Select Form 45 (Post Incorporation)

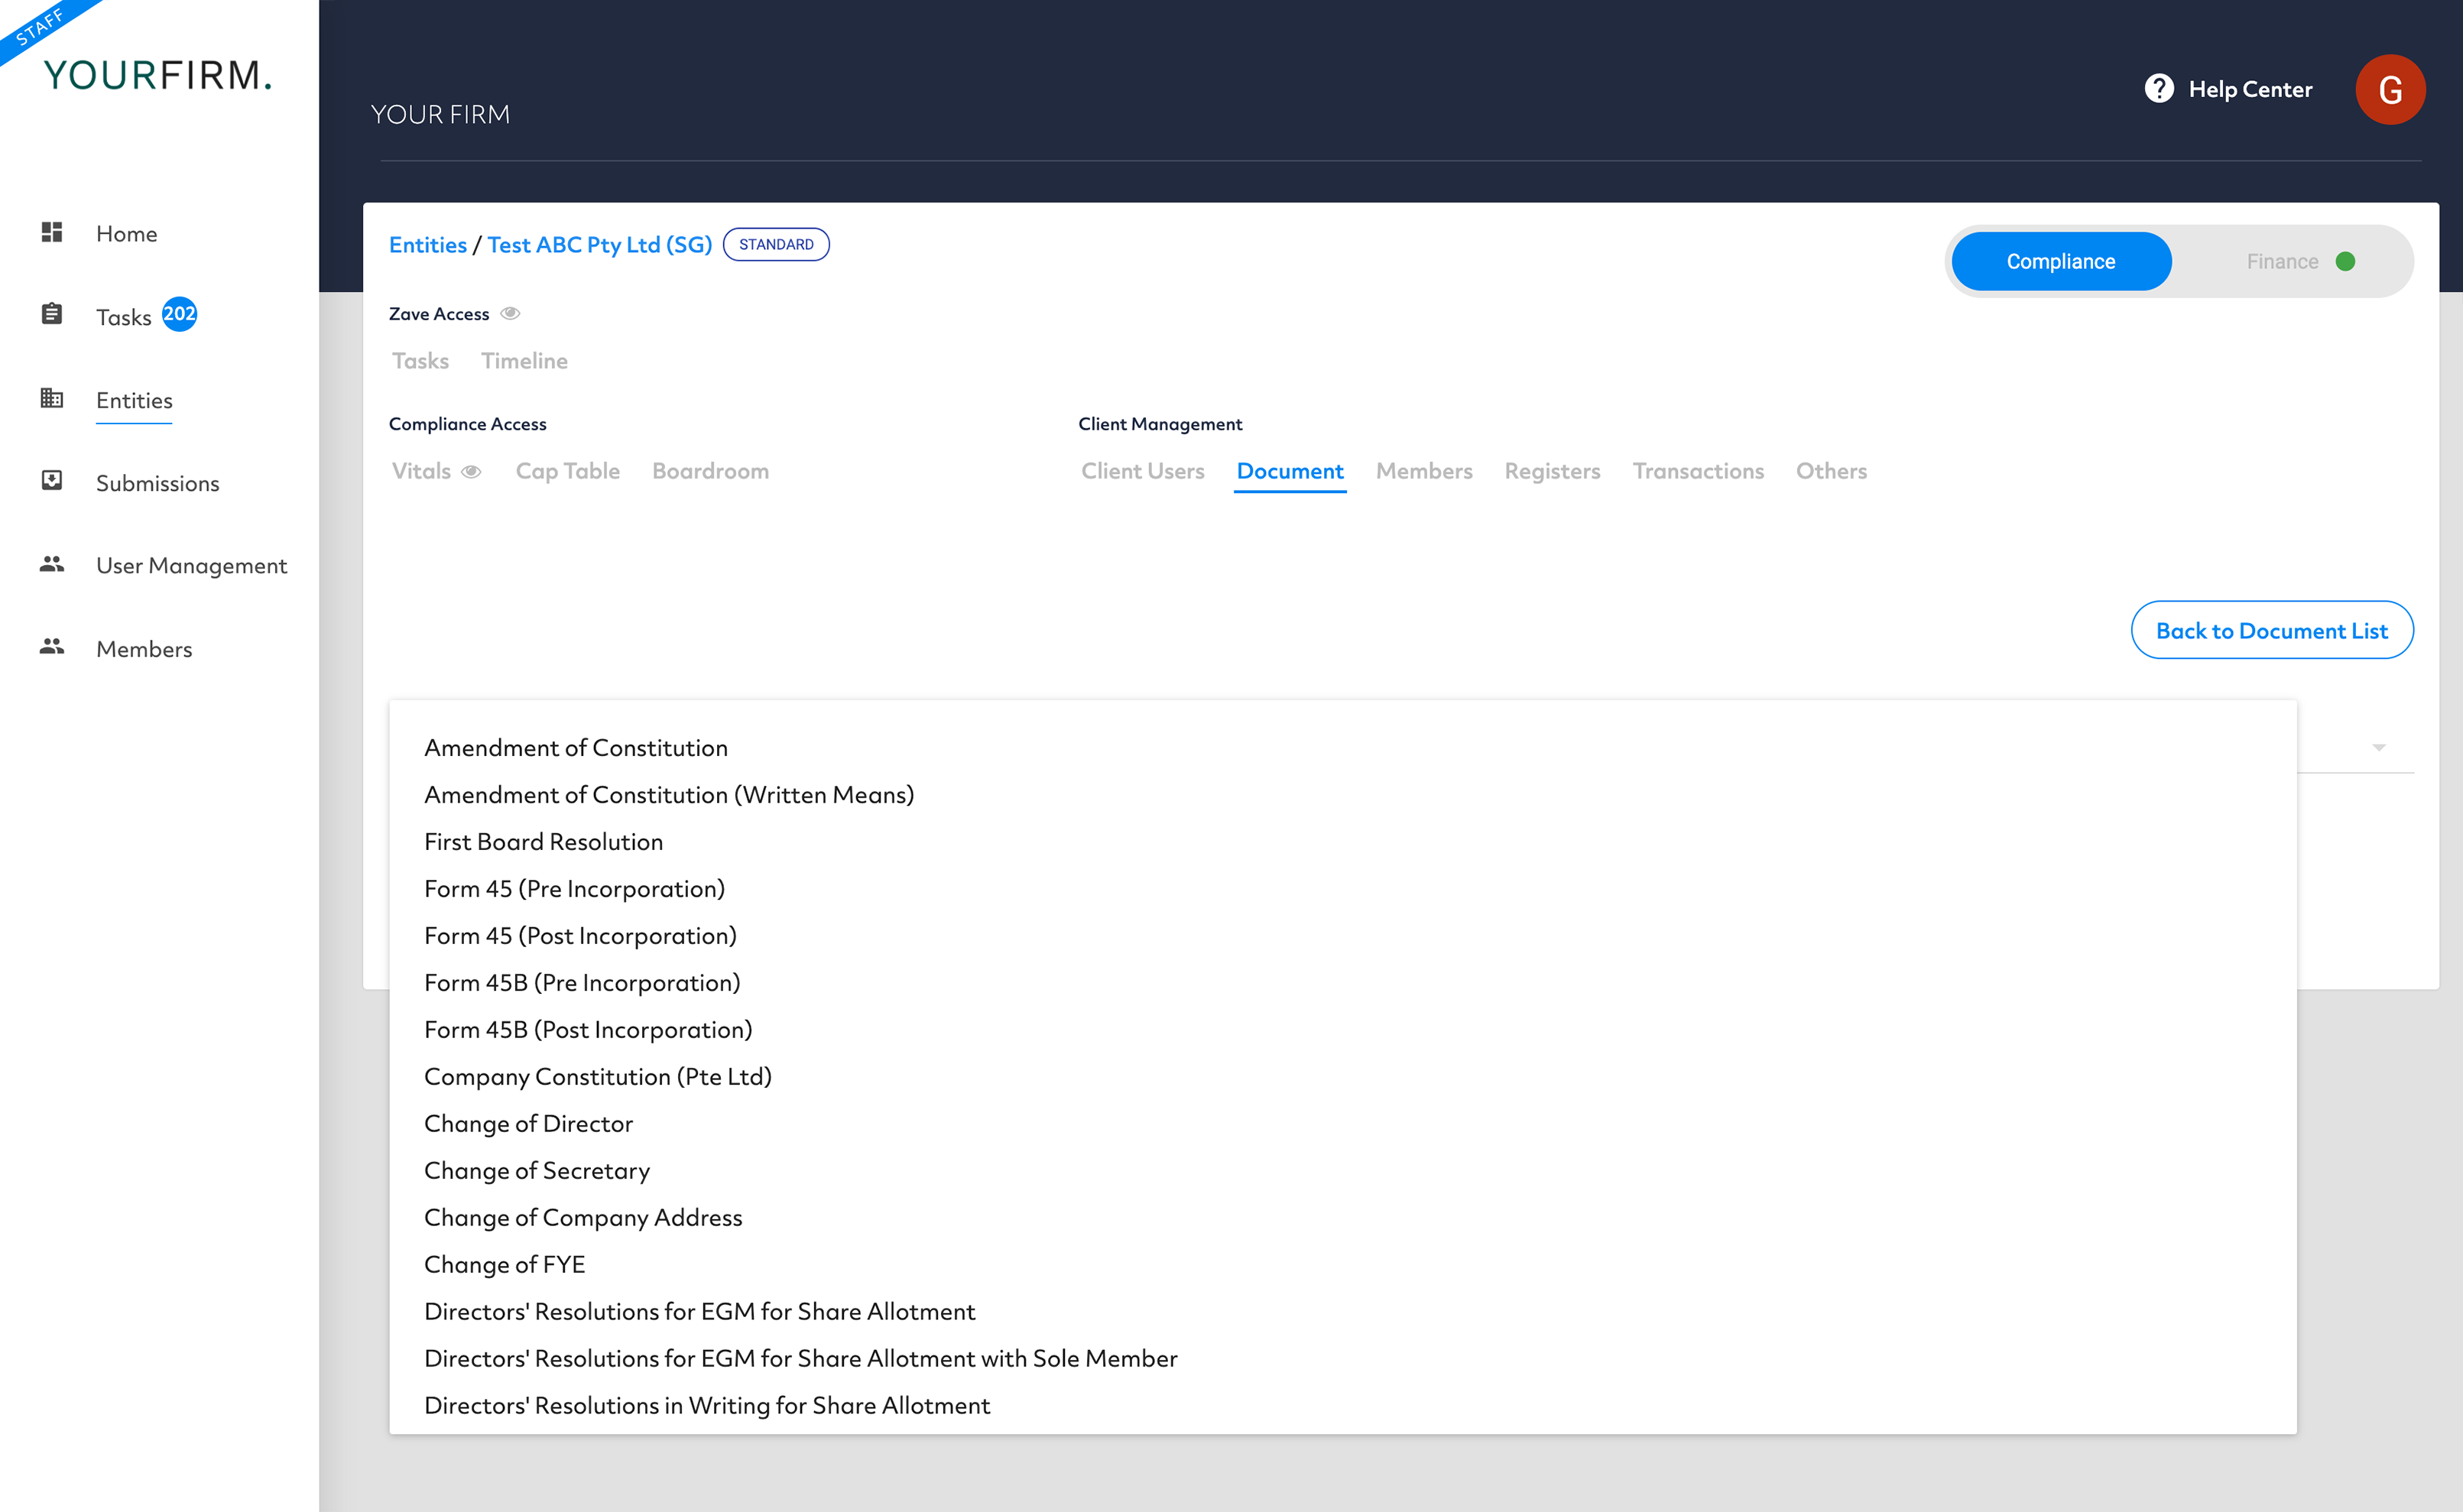point(1343,936)
